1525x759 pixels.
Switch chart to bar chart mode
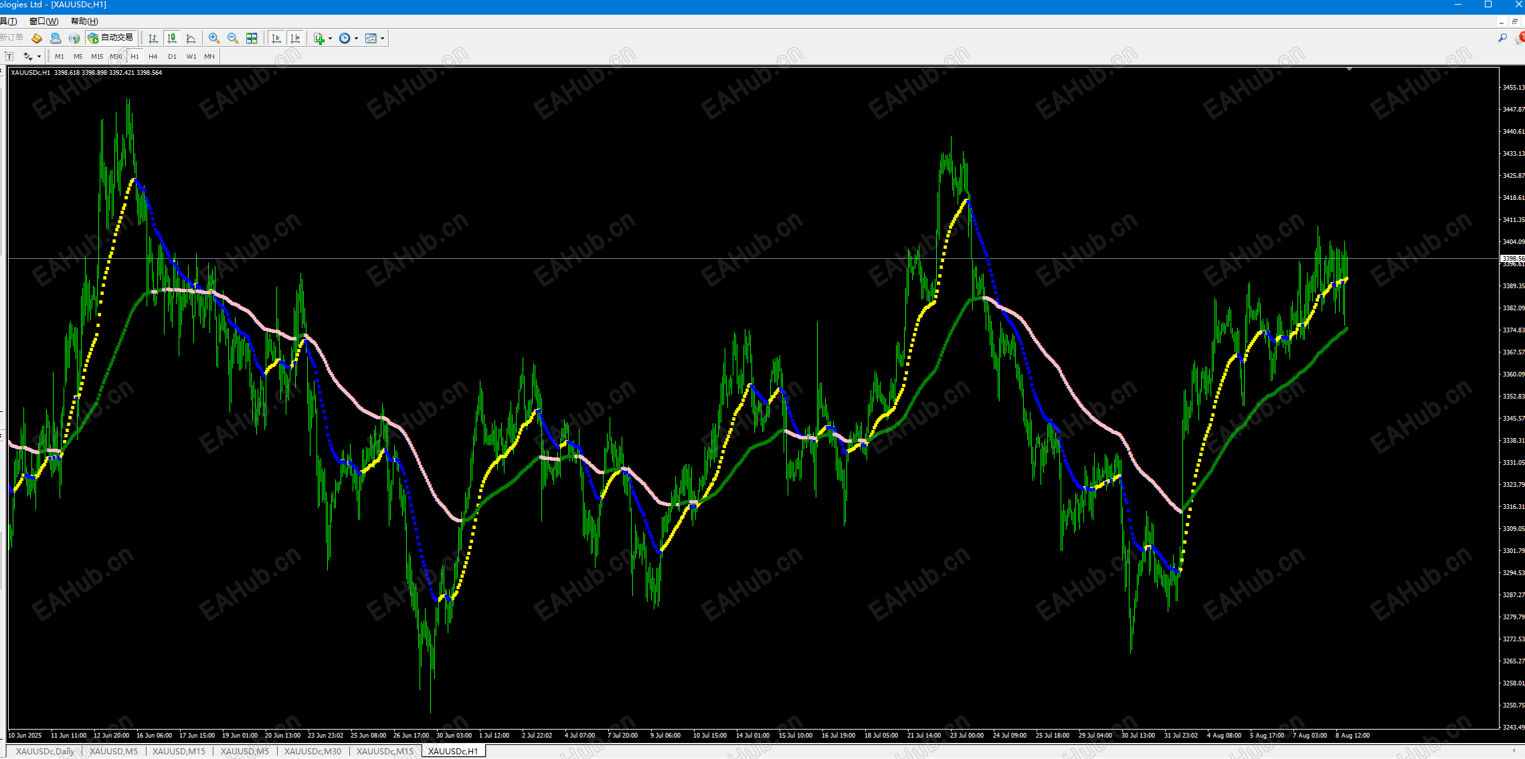click(153, 38)
